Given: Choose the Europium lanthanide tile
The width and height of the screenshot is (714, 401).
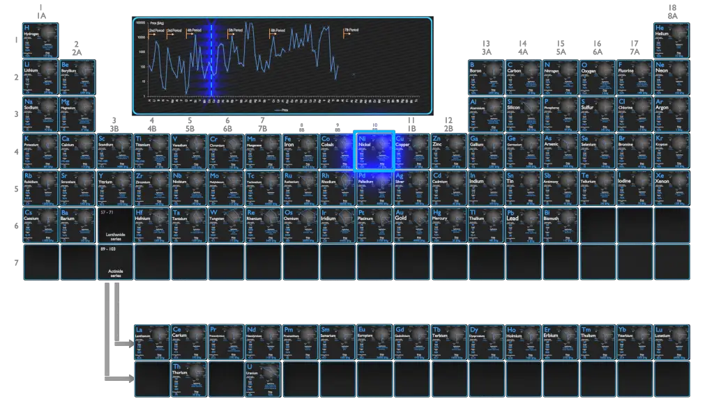Looking at the screenshot, I should [x=374, y=343].
